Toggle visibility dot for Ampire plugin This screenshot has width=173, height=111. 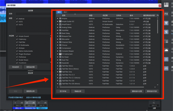point(57,18)
